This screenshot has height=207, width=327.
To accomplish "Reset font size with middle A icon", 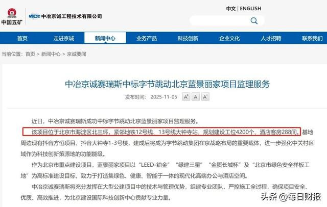I will click(195, 97).
